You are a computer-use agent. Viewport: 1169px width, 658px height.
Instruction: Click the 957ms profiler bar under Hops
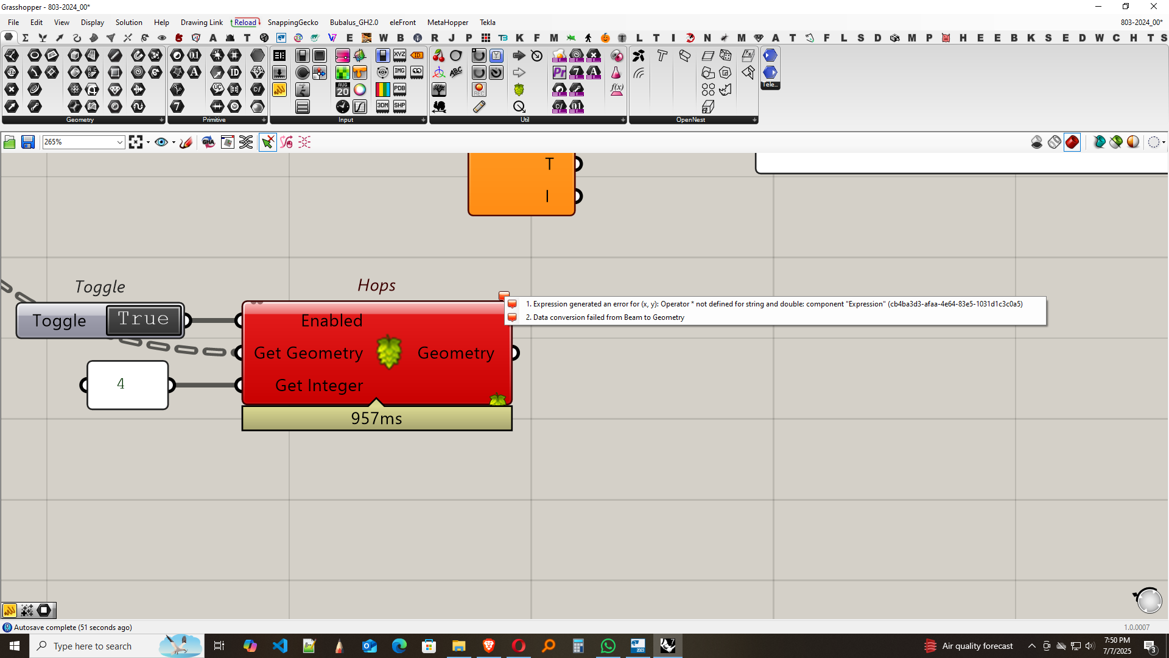coord(377,419)
